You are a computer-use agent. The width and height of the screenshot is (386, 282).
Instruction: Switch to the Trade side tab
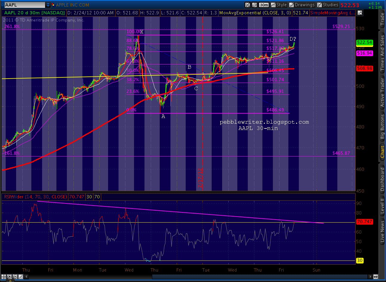[382, 19]
